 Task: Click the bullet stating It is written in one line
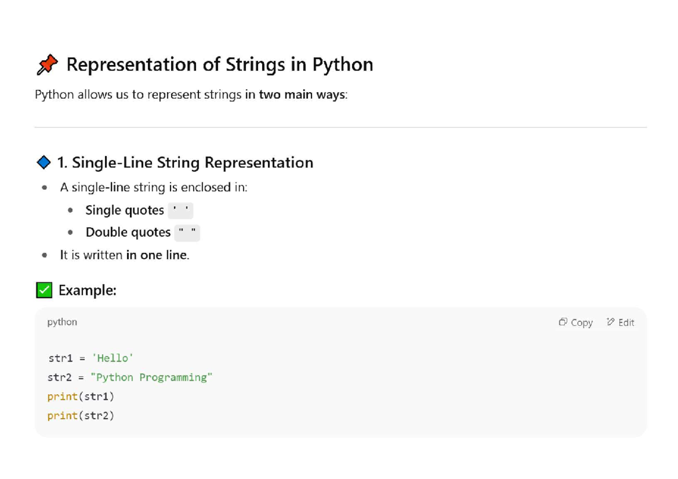tap(123, 255)
